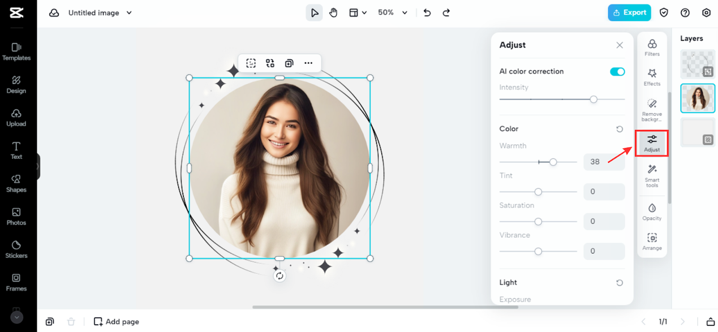Open the shield privacy icon
Screen dimensions: 718x332
(x=664, y=12)
